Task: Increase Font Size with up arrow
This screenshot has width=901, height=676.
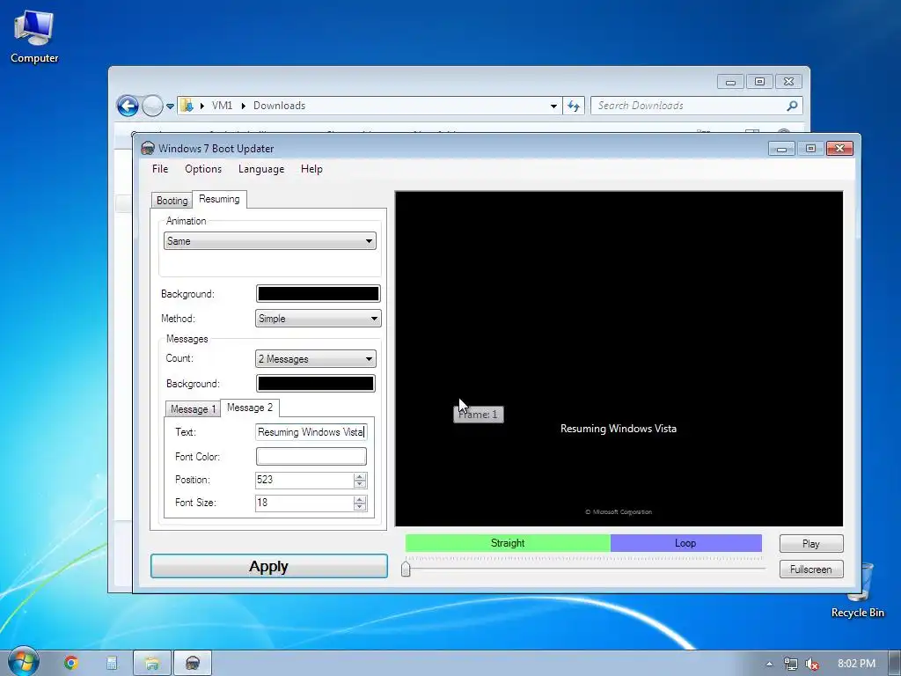Action: click(x=360, y=500)
